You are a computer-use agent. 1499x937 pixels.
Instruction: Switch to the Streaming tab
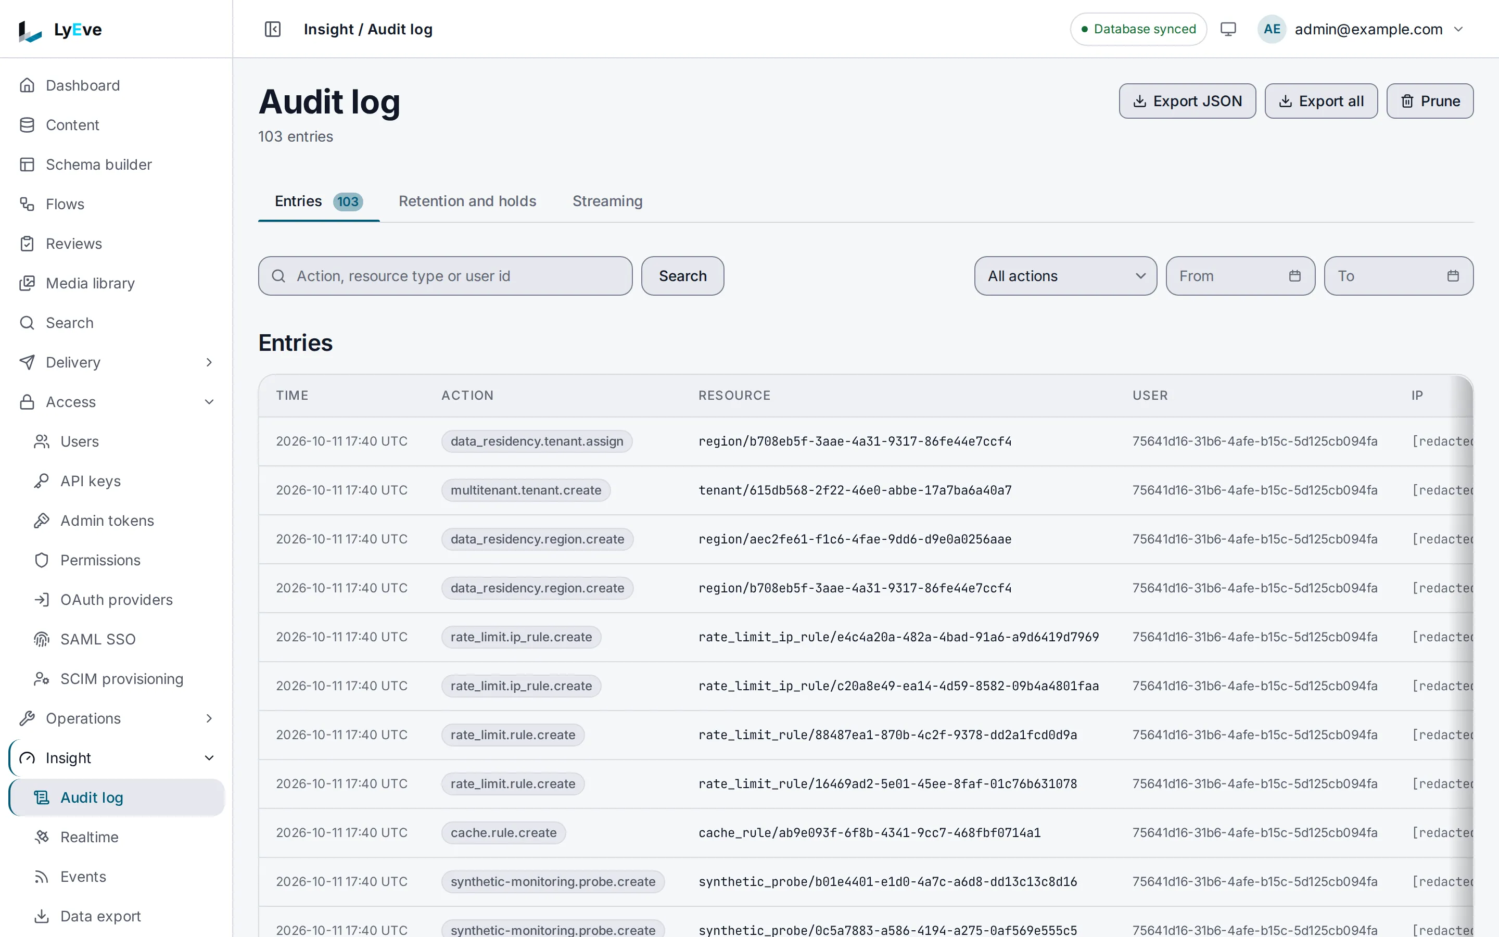tap(607, 201)
